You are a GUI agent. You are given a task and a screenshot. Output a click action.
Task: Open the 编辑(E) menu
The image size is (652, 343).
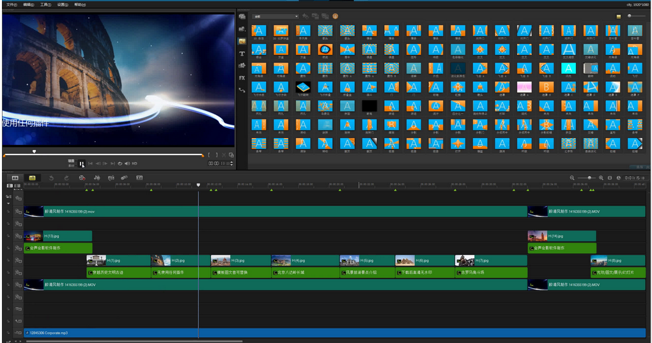click(x=28, y=4)
